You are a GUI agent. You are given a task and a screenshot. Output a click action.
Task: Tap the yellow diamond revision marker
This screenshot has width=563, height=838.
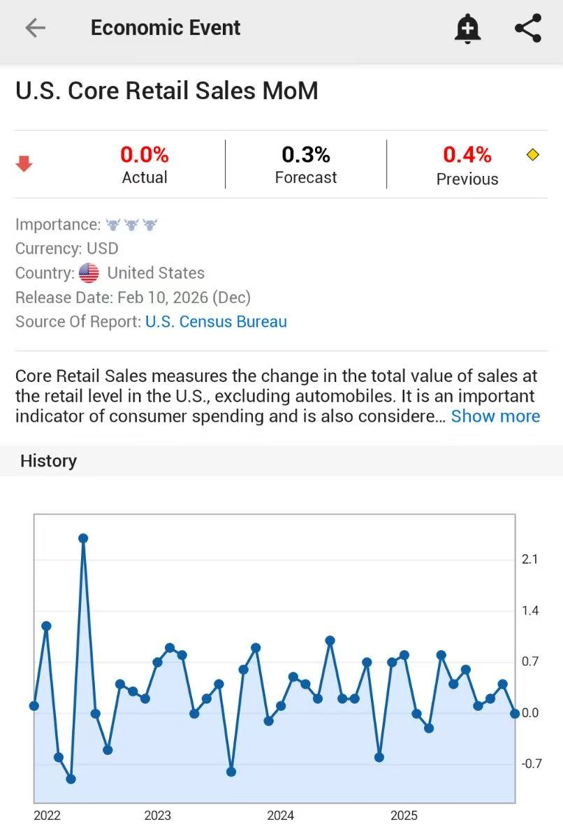[533, 154]
